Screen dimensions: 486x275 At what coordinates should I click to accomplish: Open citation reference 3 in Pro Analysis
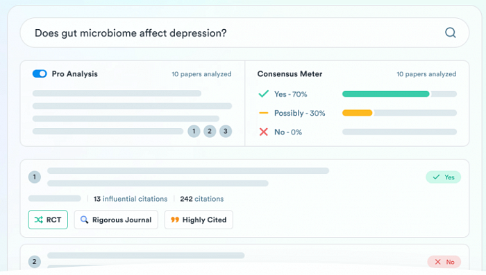click(x=226, y=131)
